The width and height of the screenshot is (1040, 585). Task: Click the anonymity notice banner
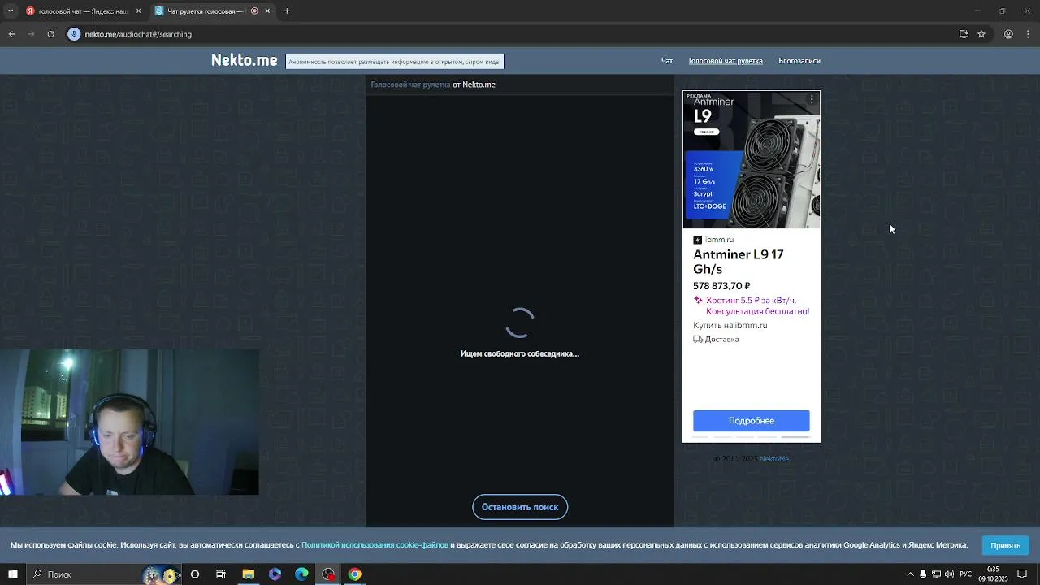pos(395,62)
